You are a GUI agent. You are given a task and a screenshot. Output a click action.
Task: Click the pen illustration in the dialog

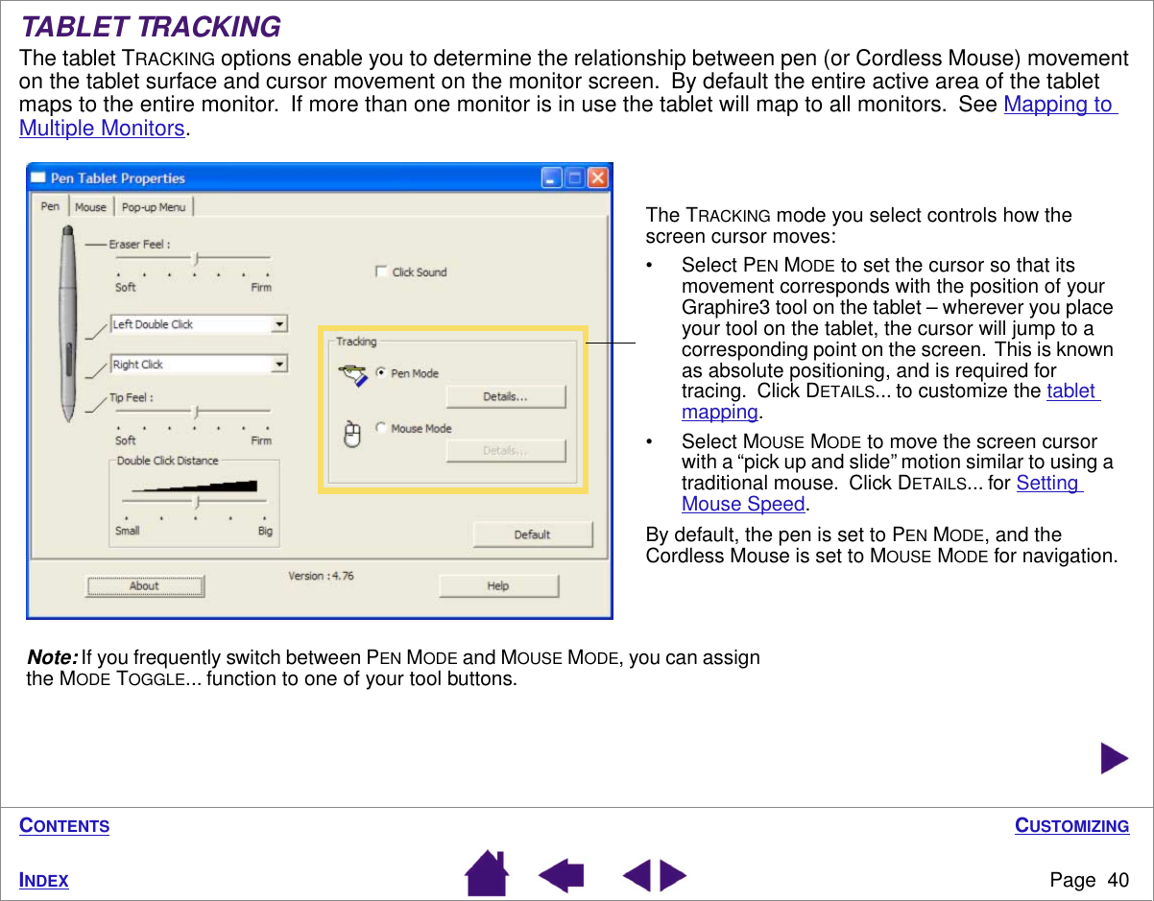68,323
